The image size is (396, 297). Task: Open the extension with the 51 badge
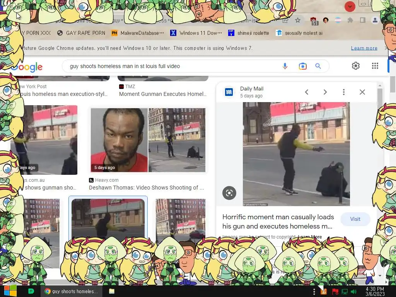click(314, 21)
